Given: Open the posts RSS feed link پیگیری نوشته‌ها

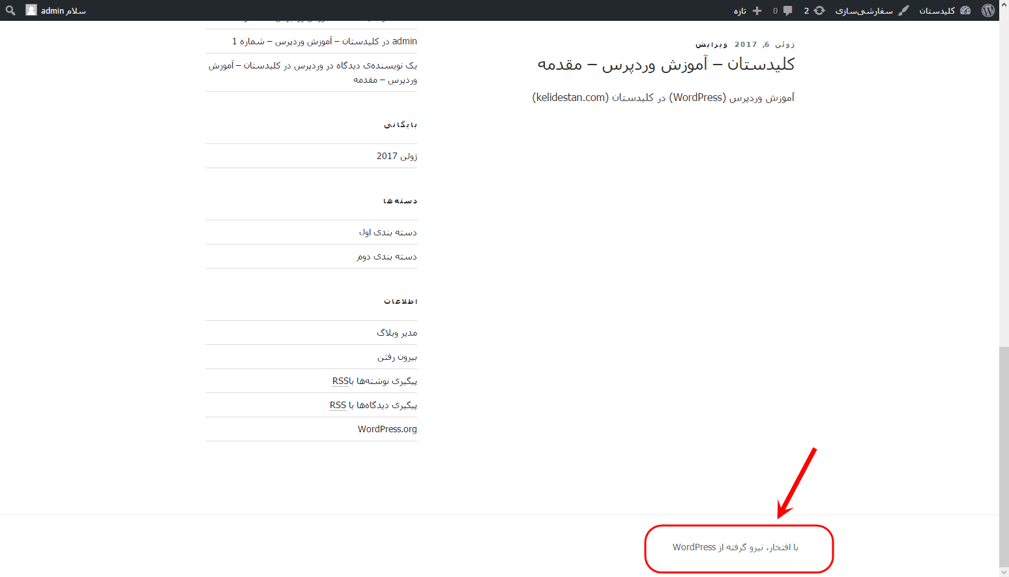Looking at the screenshot, I should pyautogui.click(x=375, y=381).
